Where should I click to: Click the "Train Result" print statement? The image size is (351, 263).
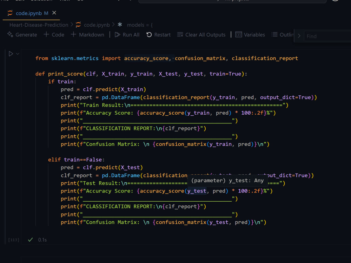[174, 105]
